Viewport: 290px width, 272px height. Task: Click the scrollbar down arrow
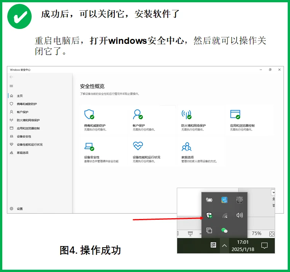pos(273,193)
